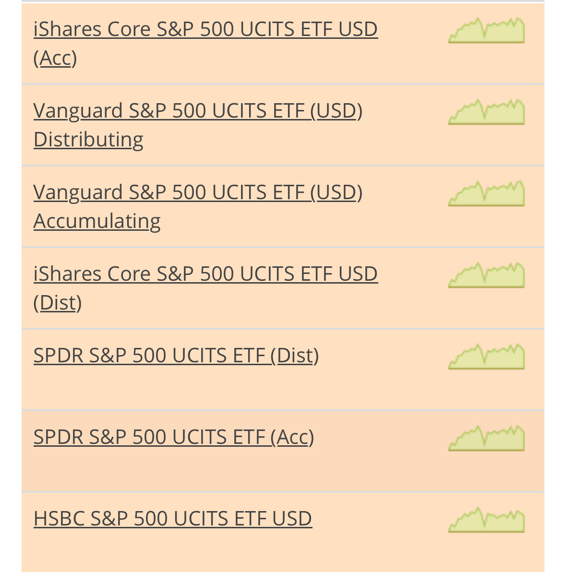View sparkline chart for SPDR (Dist) ETF

point(486,357)
